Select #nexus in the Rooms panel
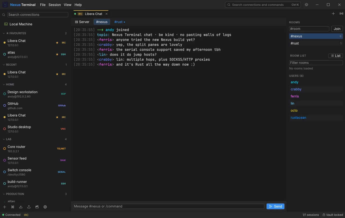The height and width of the screenshot is (218, 345). click(x=316, y=36)
